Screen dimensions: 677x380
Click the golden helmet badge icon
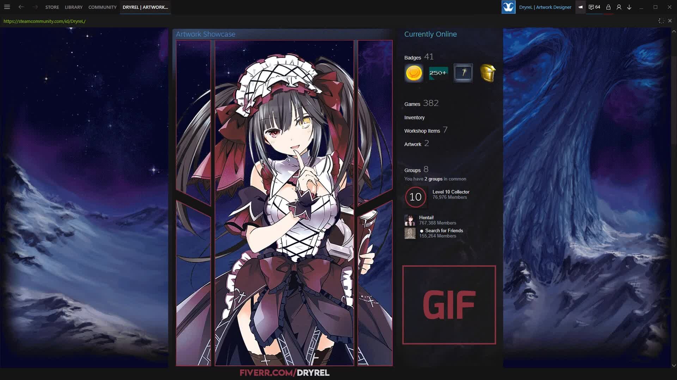pos(488,73)
